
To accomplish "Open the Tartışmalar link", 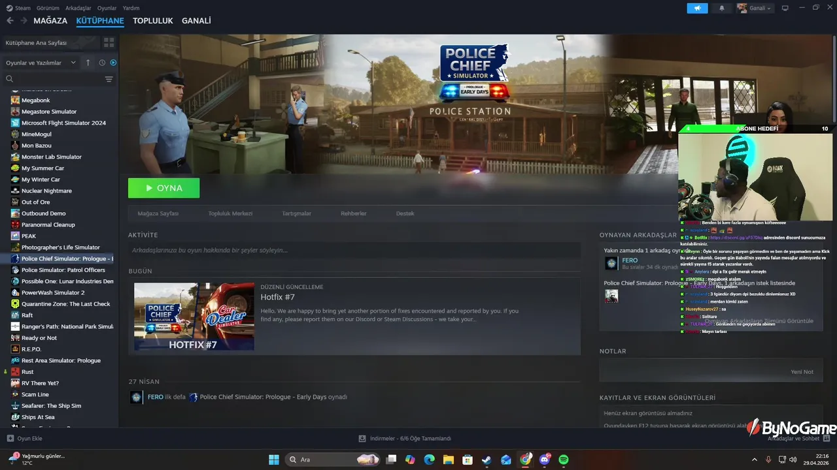I will click(296, 213).
